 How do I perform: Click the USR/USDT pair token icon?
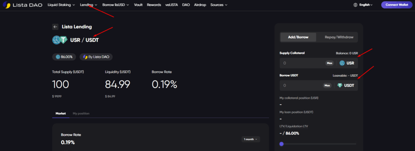click(x=60, y=40)
